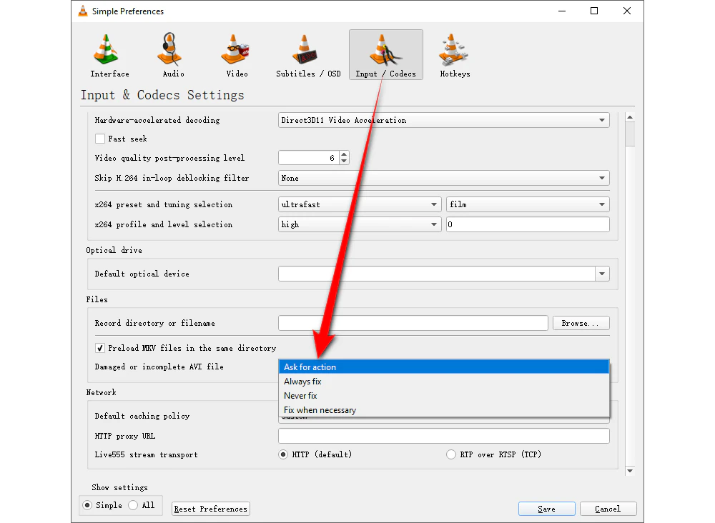Screen dimensions: 715x523
Task: Click the settings scrollbar thumb
Action: [630, 134]
